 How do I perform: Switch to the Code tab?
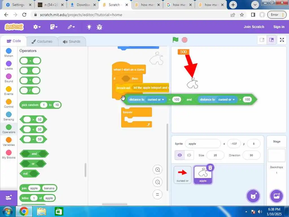click(14, 41)
